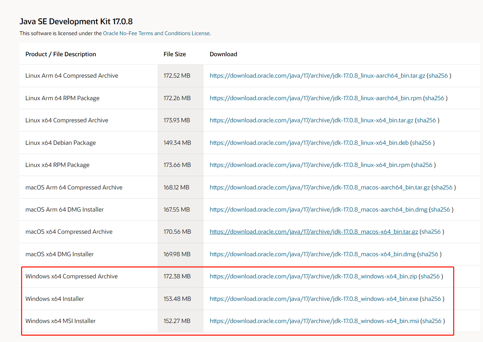View sha256 checksum for Windows x64 Installer
483x342 pixels.
tap(432, 299)
